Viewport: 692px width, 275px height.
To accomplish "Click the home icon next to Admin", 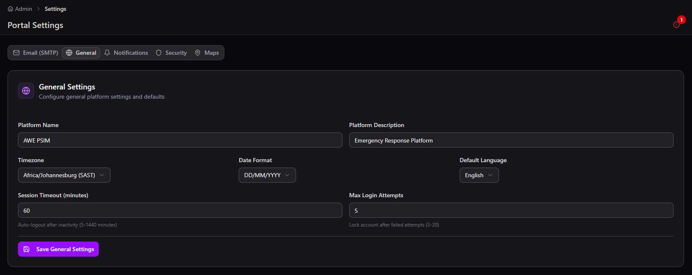I will click(10, 9).
